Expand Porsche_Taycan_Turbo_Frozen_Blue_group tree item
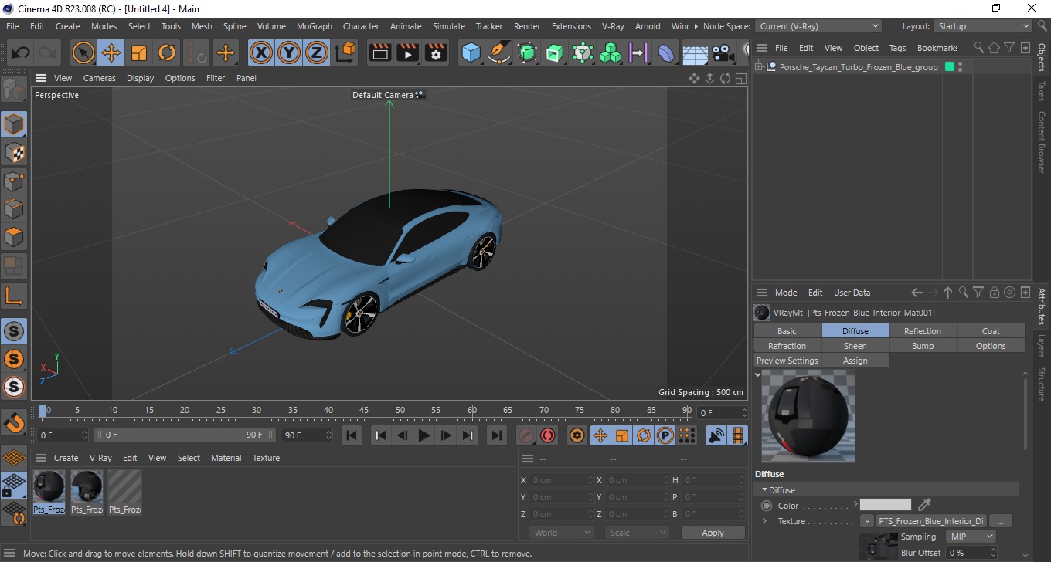1051x562 pixels. pos(759,67)
